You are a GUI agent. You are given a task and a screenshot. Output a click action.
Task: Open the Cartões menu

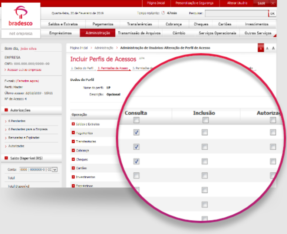tap(225, 24)
